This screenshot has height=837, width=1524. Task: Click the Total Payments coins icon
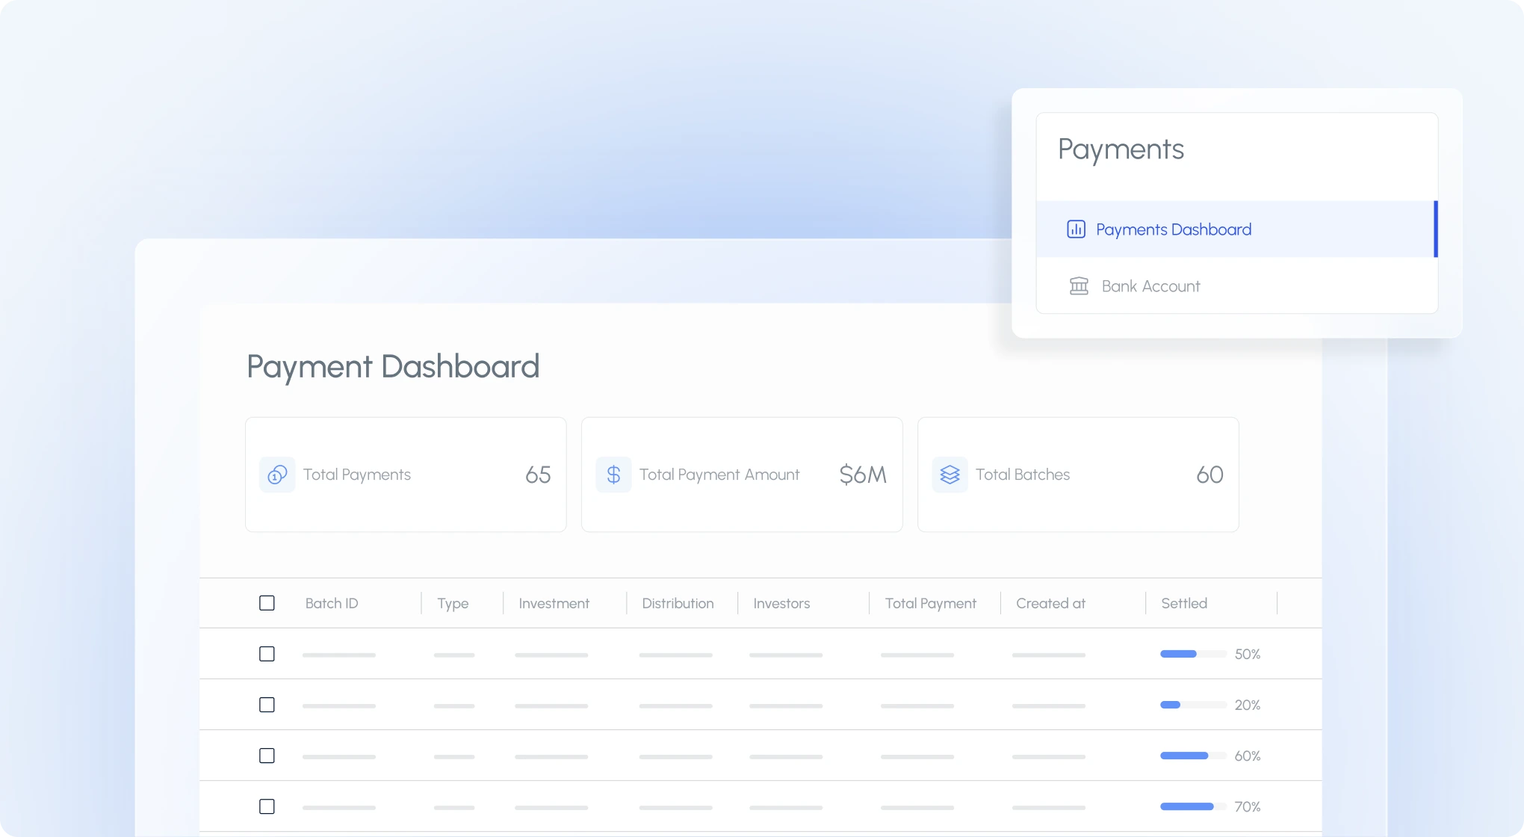277,475
